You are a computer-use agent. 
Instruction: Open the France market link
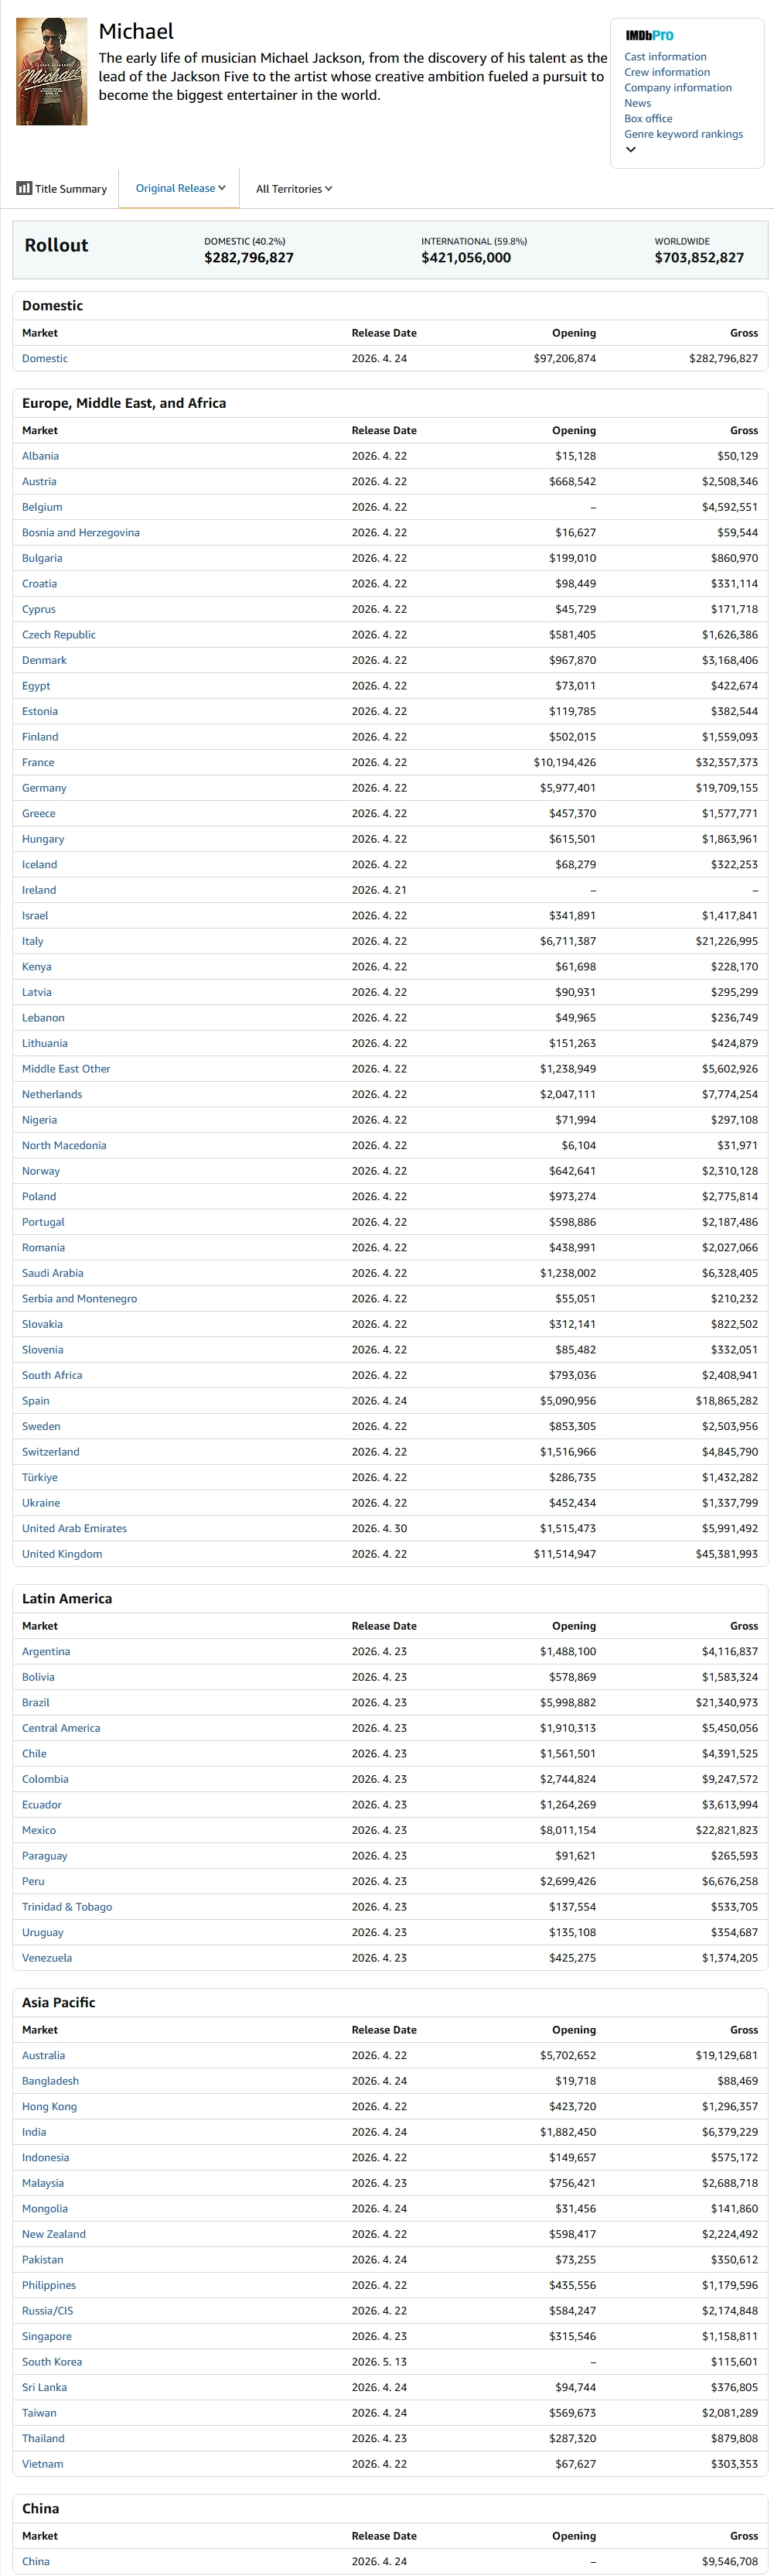click(38, 762)
